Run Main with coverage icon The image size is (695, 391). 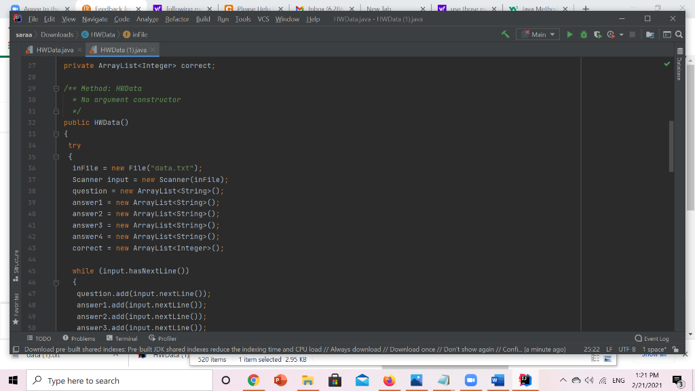(597, 34)
